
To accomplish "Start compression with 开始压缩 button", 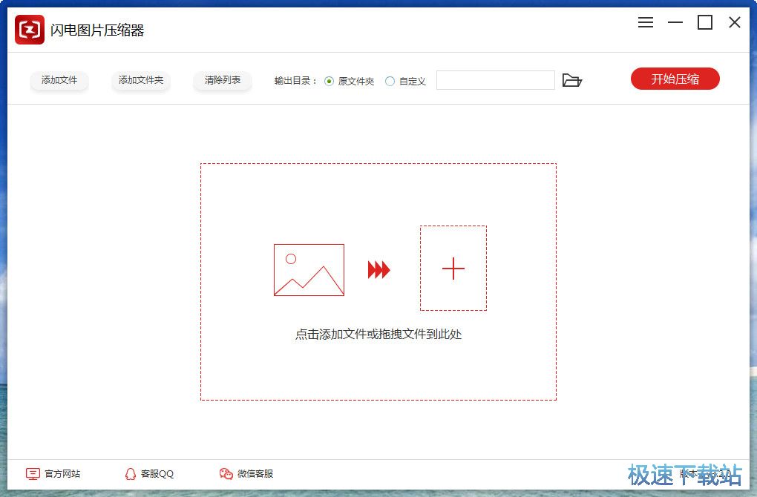I will (x=675, y=79).
